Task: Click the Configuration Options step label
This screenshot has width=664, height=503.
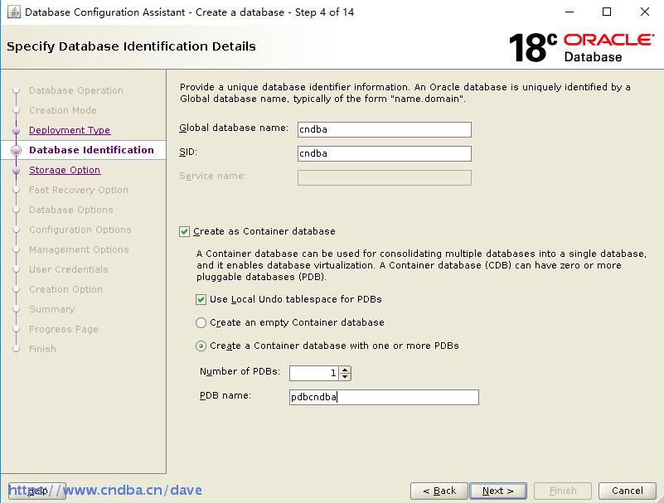Action: pyautogui.click(x=80, y=230)
